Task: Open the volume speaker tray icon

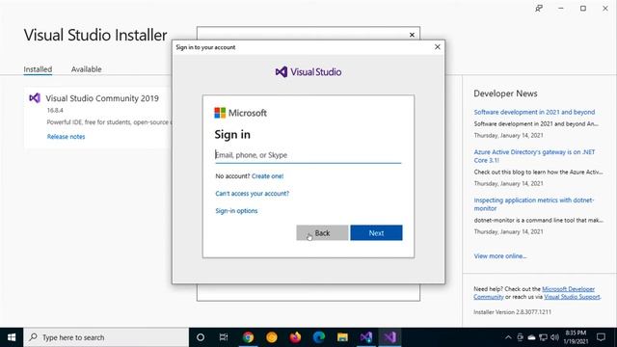Action: tap(555, 337)
